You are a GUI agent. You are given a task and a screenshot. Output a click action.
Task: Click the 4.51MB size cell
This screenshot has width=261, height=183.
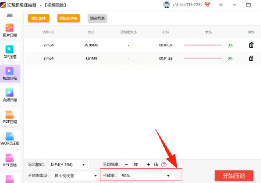click(x=91, y=58)
